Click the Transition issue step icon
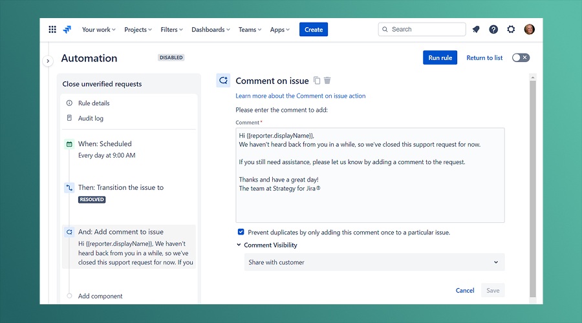582x323 pixels. click(69, 188)
